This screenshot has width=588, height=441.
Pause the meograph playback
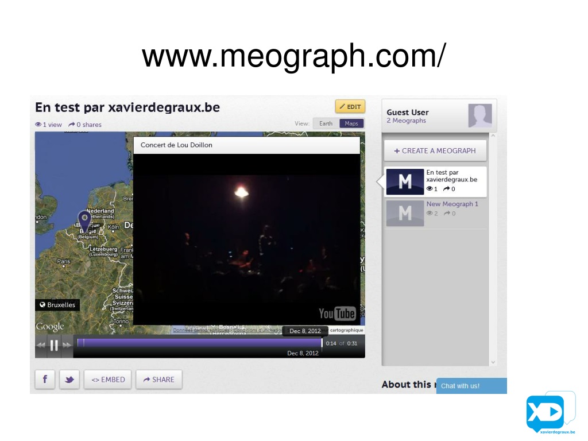tap(54, 345)
